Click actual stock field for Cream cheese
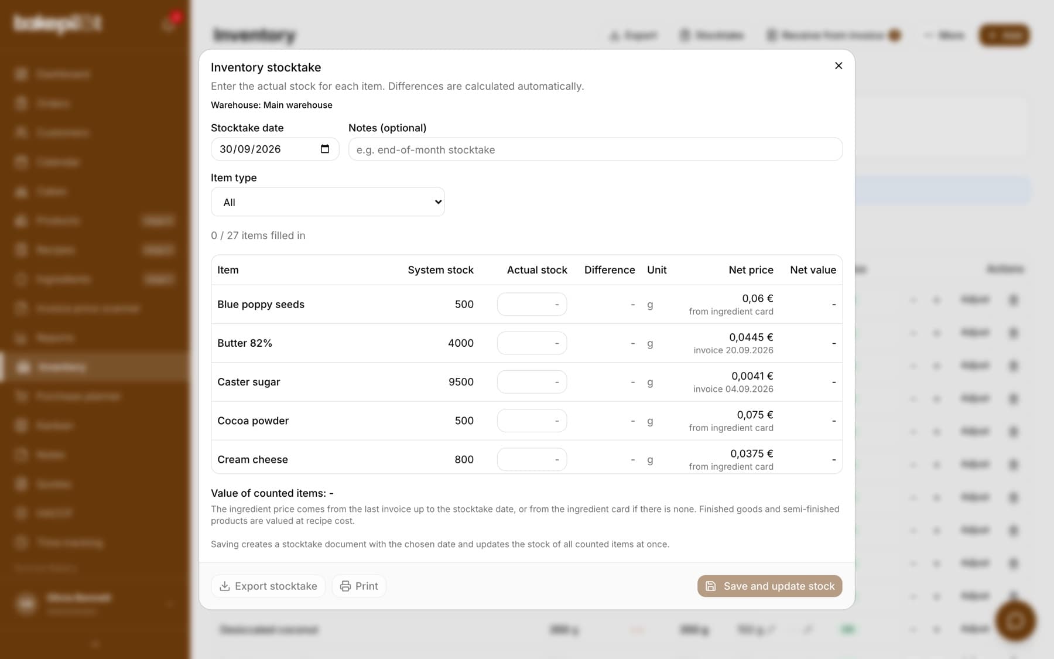 point(532,459)
